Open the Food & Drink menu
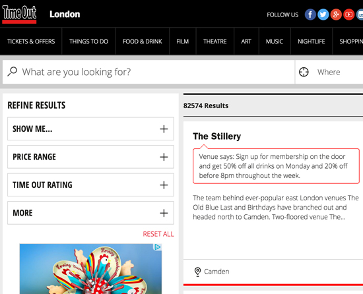 (143, 42)
